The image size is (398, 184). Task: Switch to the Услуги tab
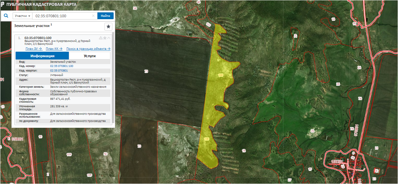point(90,56)
